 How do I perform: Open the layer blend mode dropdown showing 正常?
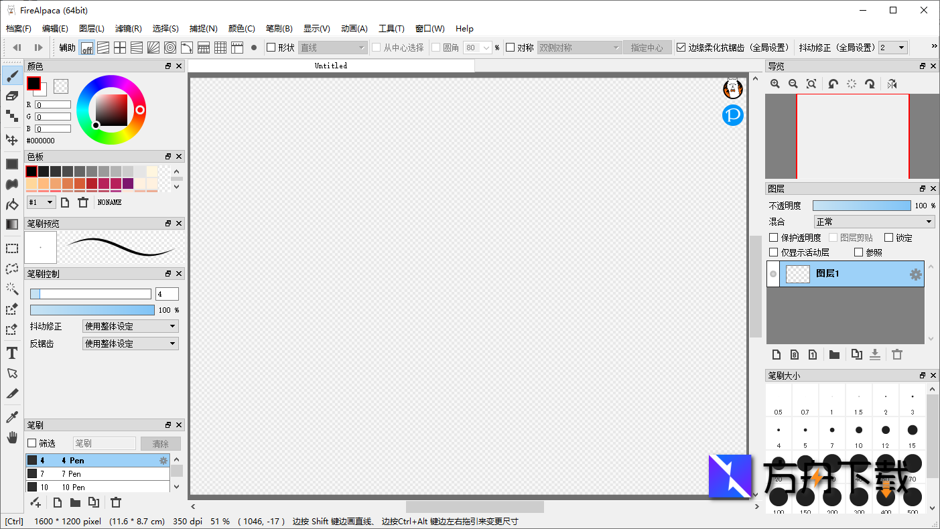click(x=874, y=221)
